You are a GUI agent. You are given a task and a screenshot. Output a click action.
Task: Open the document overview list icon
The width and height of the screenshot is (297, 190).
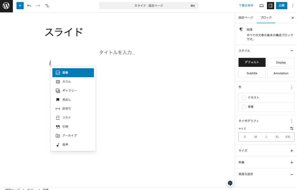coord(47,5)
